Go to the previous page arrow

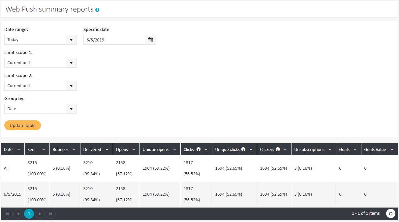pyautogui.click(x=18, y=214)
